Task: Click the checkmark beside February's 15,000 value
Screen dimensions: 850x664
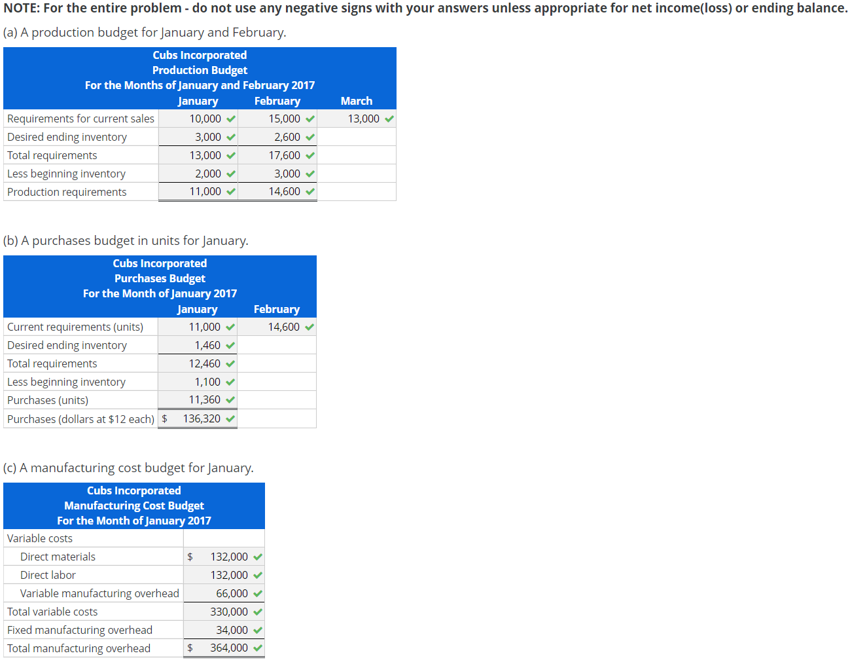Action: click(x=310, y=119)
